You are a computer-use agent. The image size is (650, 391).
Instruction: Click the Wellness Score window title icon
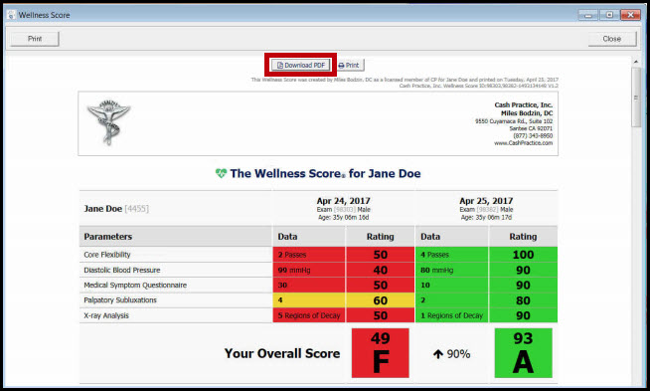click(11, 15)
